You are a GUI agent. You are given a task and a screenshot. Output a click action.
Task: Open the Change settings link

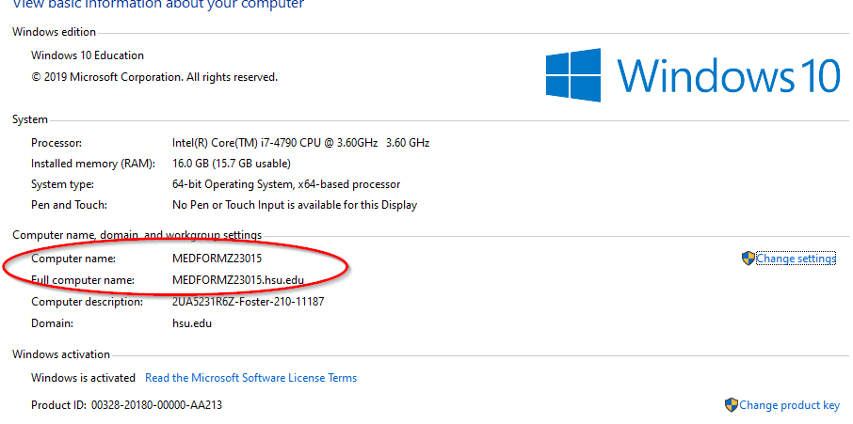pos(796,259)
